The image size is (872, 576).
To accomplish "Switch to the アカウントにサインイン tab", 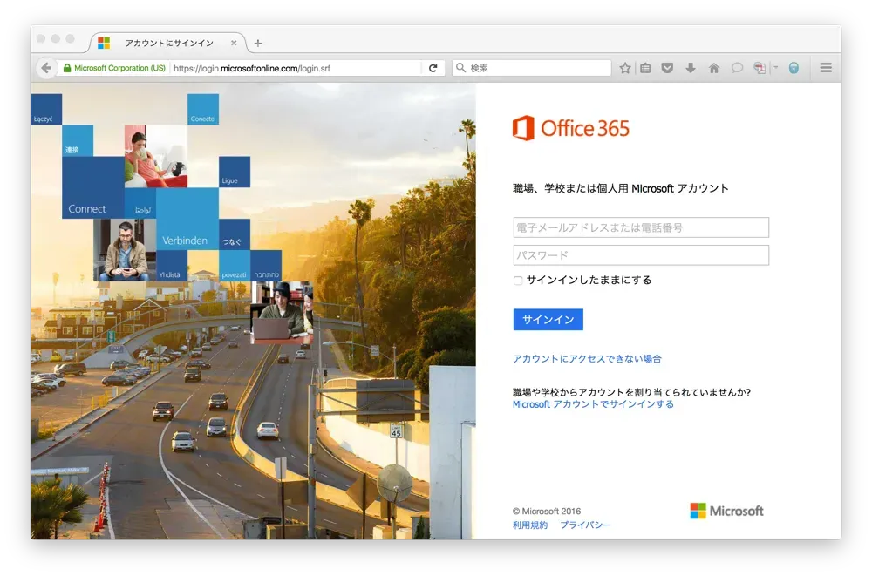I will [166, 42].
